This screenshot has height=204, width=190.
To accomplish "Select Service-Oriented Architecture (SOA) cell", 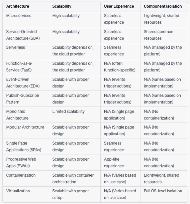I will pos(23,35).
